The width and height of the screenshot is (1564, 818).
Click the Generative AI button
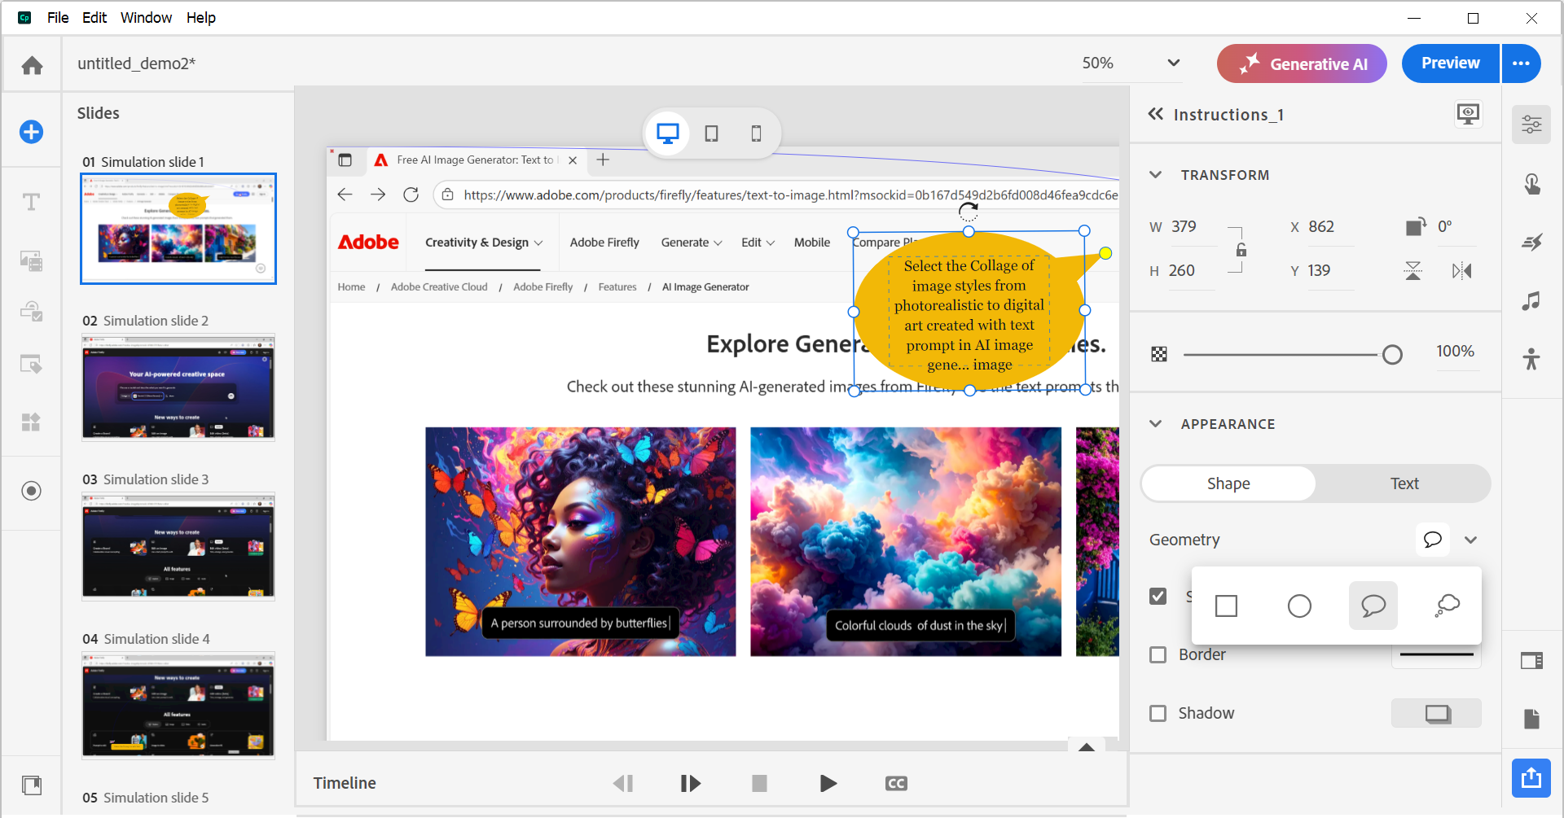click(1301, 63)
